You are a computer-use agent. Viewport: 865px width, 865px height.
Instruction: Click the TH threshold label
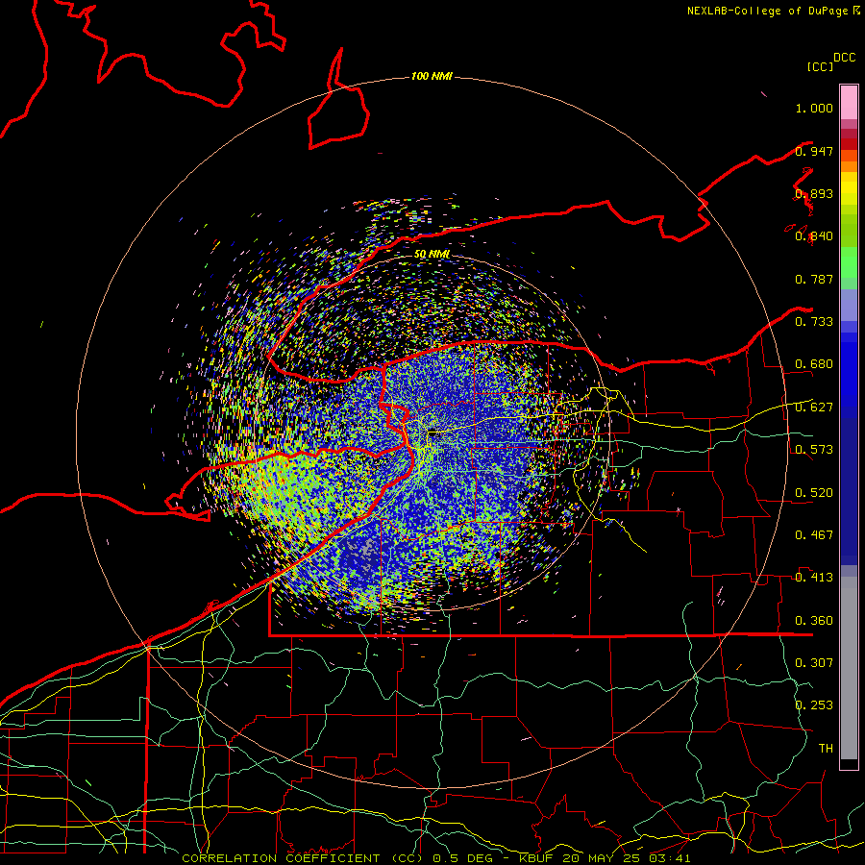(826, 749)
